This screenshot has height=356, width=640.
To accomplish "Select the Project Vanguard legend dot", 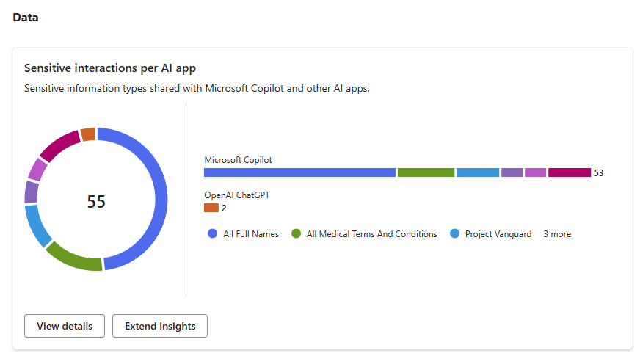I will [x=454, y=233].
